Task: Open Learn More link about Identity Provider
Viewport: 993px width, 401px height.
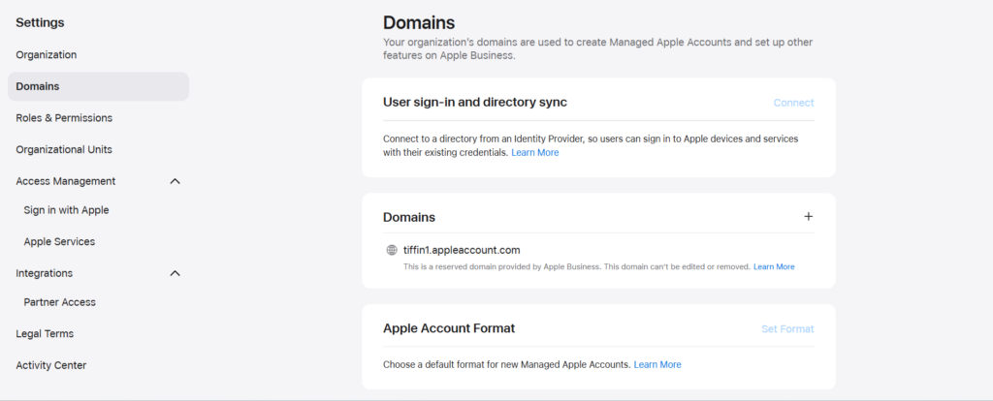Action: click(x=535, y=152)
